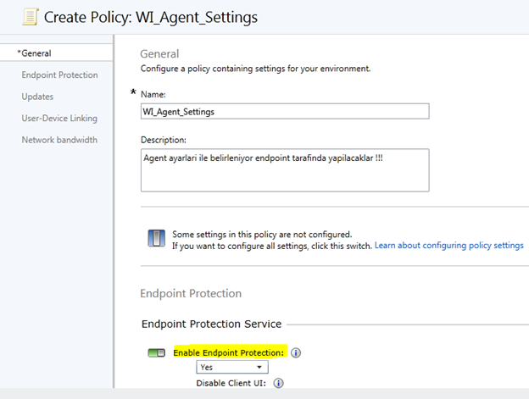
Task: Toggle the green Enable Endpoint Protection switch
Action: [x=157, y=353]
